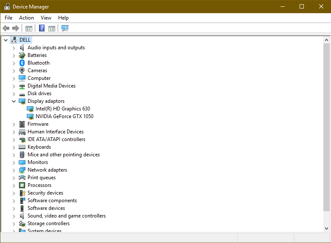Select the Security devices label
Viewport: 331px width, 243px height.
pyautogui.click(x=45, y=193)
